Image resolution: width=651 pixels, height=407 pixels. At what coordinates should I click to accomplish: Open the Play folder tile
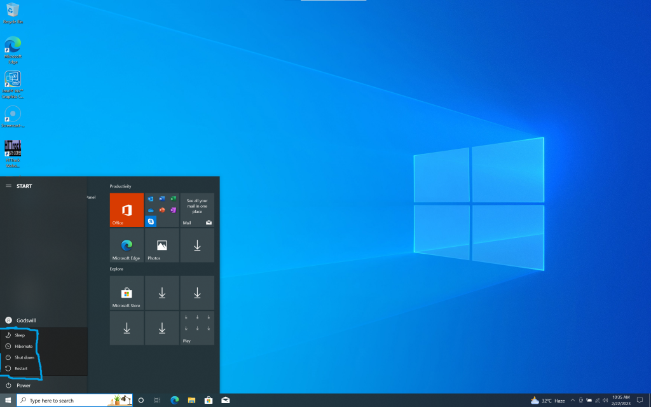tap(197, 328)
